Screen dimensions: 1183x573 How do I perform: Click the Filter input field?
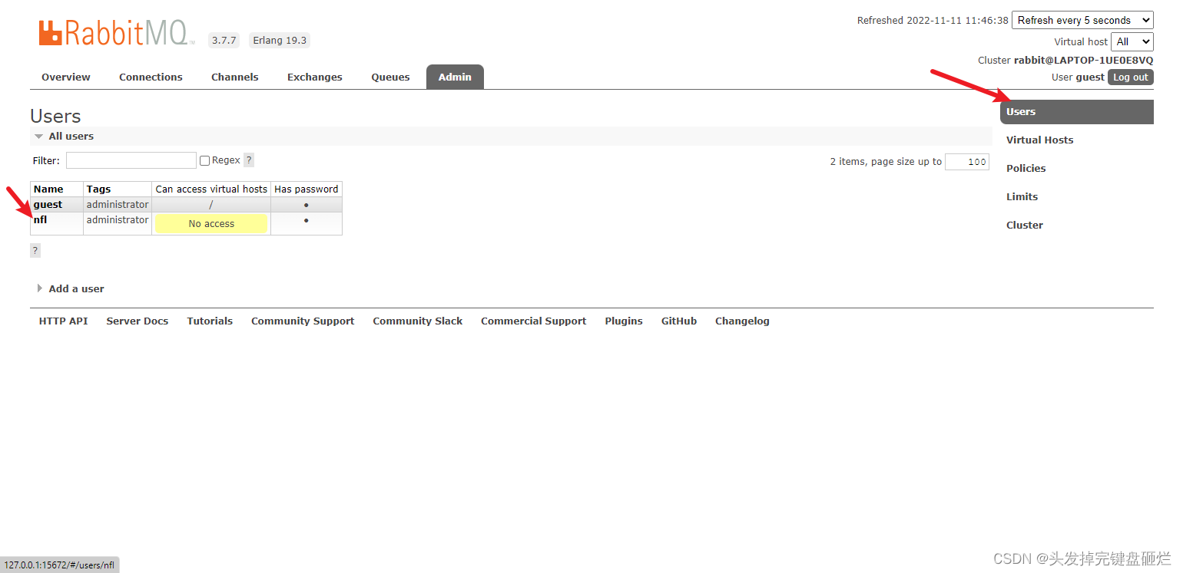[131, 160]
